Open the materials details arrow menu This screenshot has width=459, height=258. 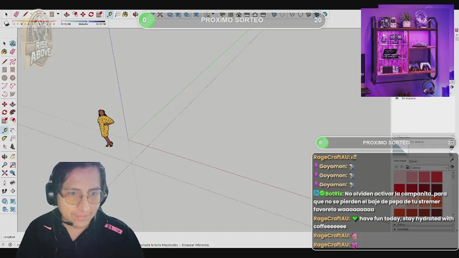(x=452, y=167)
